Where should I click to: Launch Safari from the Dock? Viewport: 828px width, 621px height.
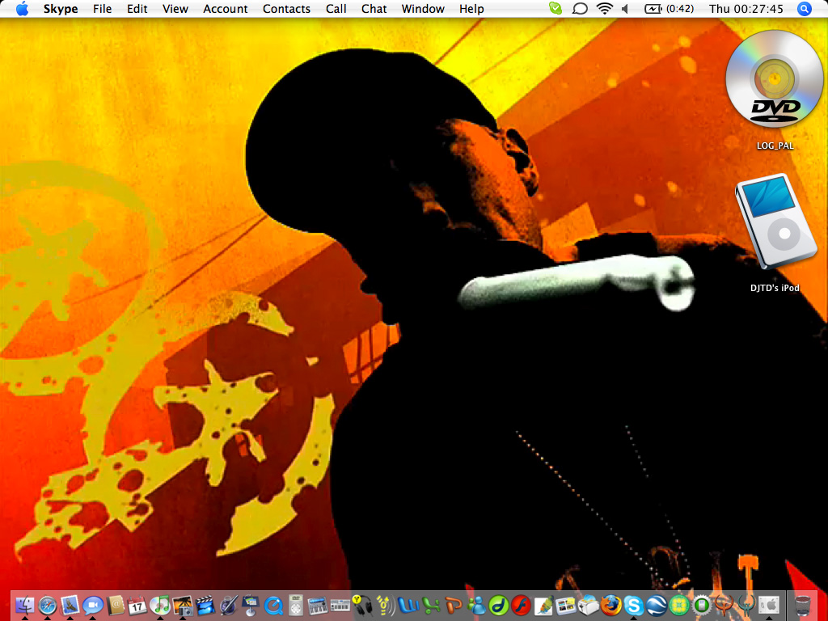pyautogui.click(x=48, y=605)
